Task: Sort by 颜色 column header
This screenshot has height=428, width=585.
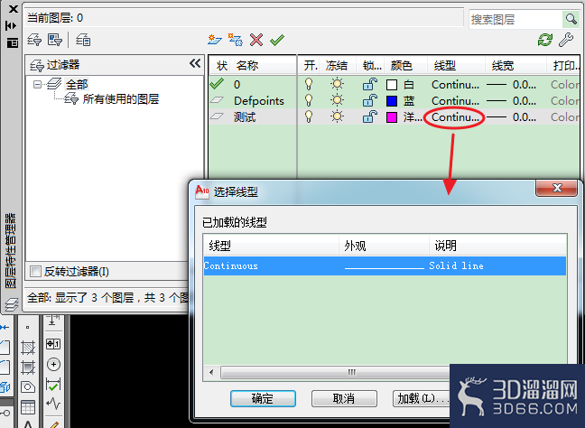Action: (x=402, y=66)
